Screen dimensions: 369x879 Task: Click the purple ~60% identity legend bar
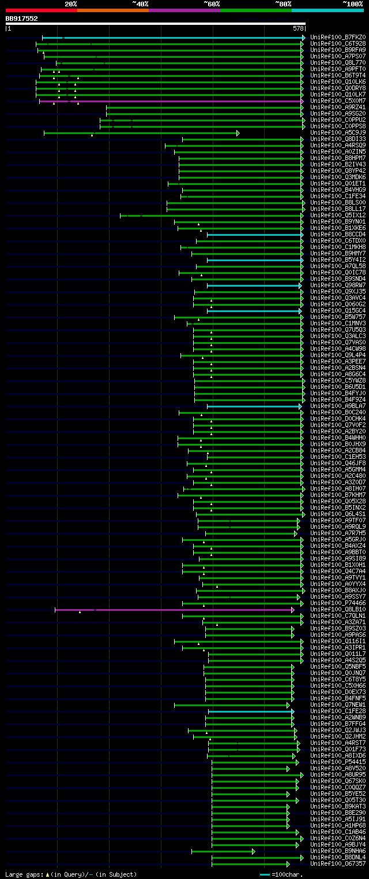click(184, 10)
